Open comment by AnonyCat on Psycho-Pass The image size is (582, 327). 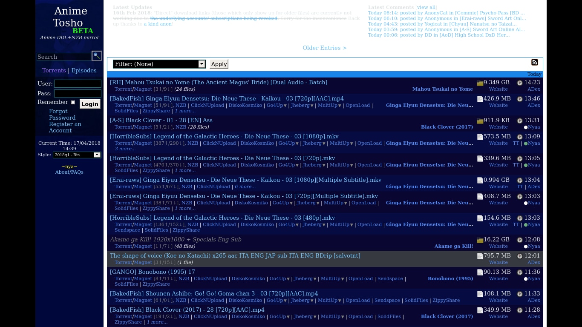pyautogui.click(x=447, y=13)
